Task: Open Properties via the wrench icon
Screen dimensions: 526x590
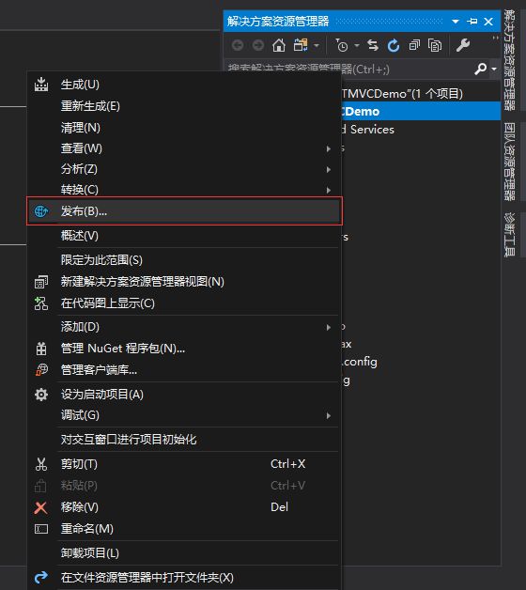Action: [462, 45]
